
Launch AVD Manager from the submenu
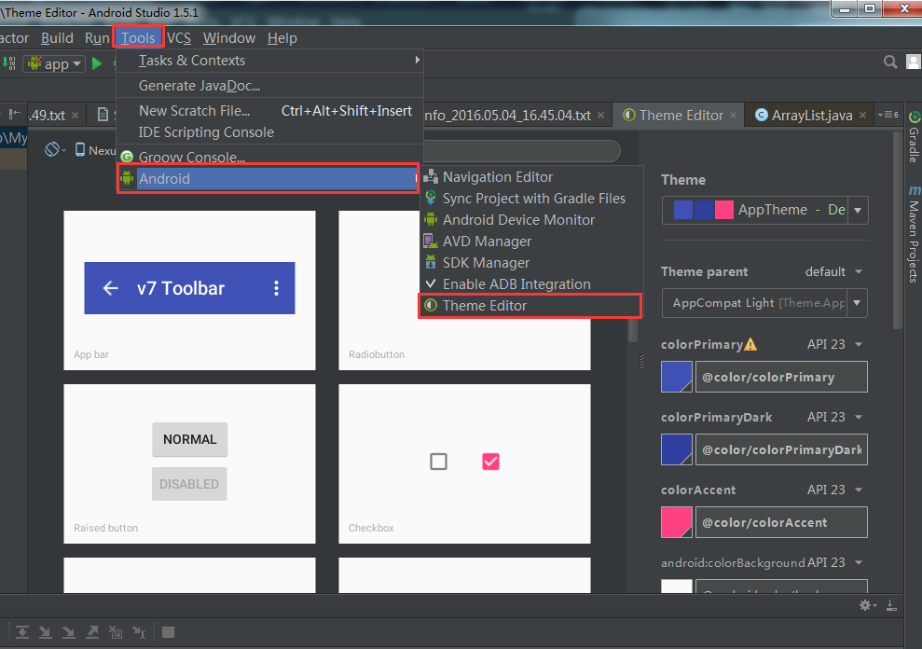click(487, 242)
